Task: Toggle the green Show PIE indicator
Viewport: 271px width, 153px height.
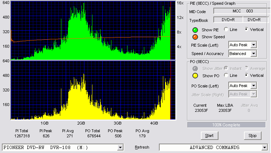Action: pos(195,30)
